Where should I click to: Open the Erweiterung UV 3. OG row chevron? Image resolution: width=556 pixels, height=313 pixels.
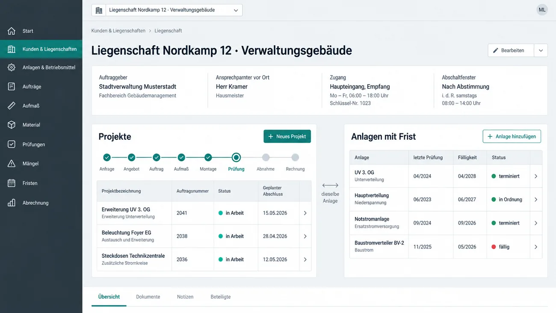[x=305, y=213]
